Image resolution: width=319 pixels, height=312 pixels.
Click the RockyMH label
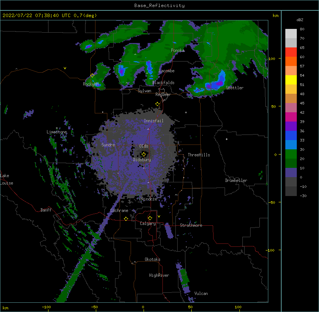click(91, 84)
